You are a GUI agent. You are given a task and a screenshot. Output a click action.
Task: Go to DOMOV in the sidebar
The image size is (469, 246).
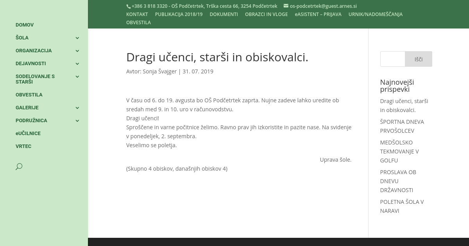coord(25,25)
